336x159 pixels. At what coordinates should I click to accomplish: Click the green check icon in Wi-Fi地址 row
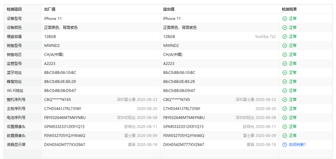pos(284,91)
